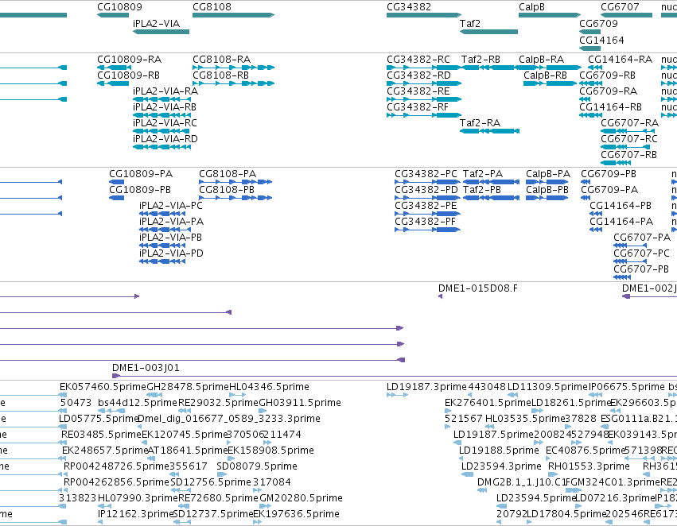
Task: Click feature DME1-015D08.F
Action: coord(440,296)
